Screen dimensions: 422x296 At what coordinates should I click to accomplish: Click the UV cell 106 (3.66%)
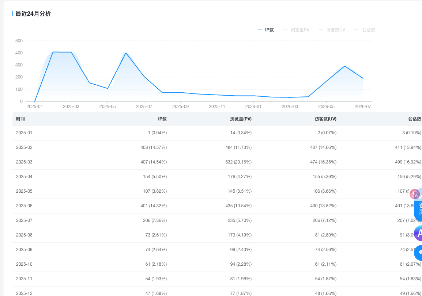tap(325, 191)
